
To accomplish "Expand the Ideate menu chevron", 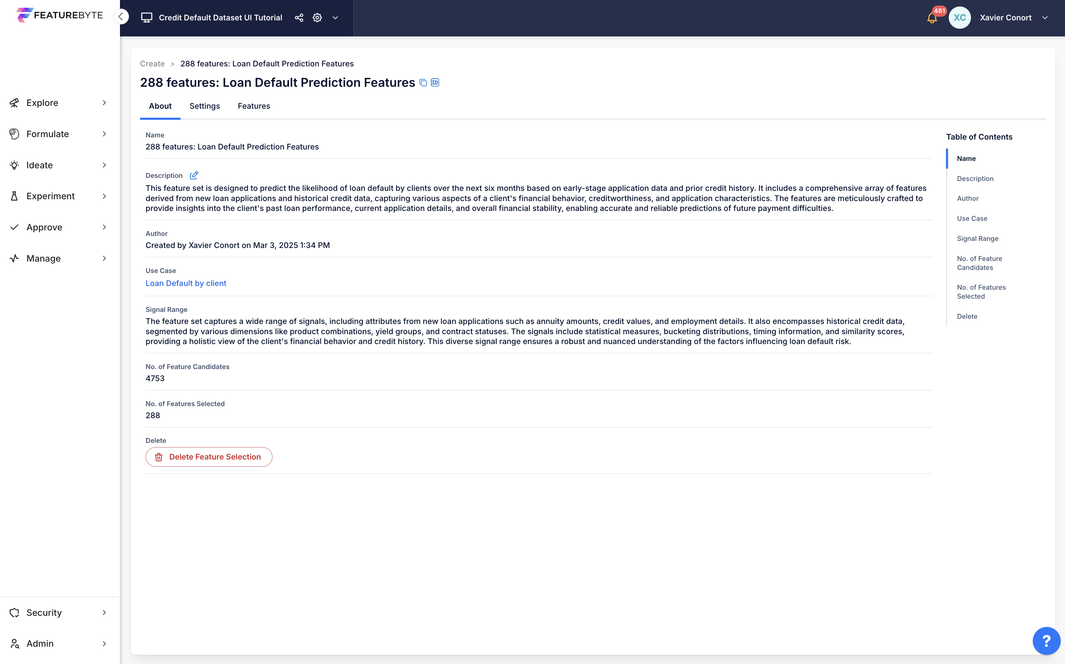I will pos(104,165).
